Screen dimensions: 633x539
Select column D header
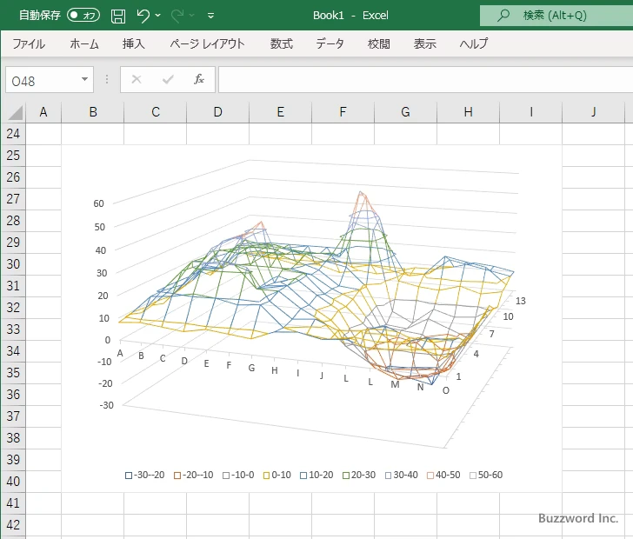(x=218, y=112)
